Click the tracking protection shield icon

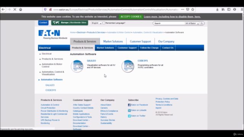coord(45,10)
